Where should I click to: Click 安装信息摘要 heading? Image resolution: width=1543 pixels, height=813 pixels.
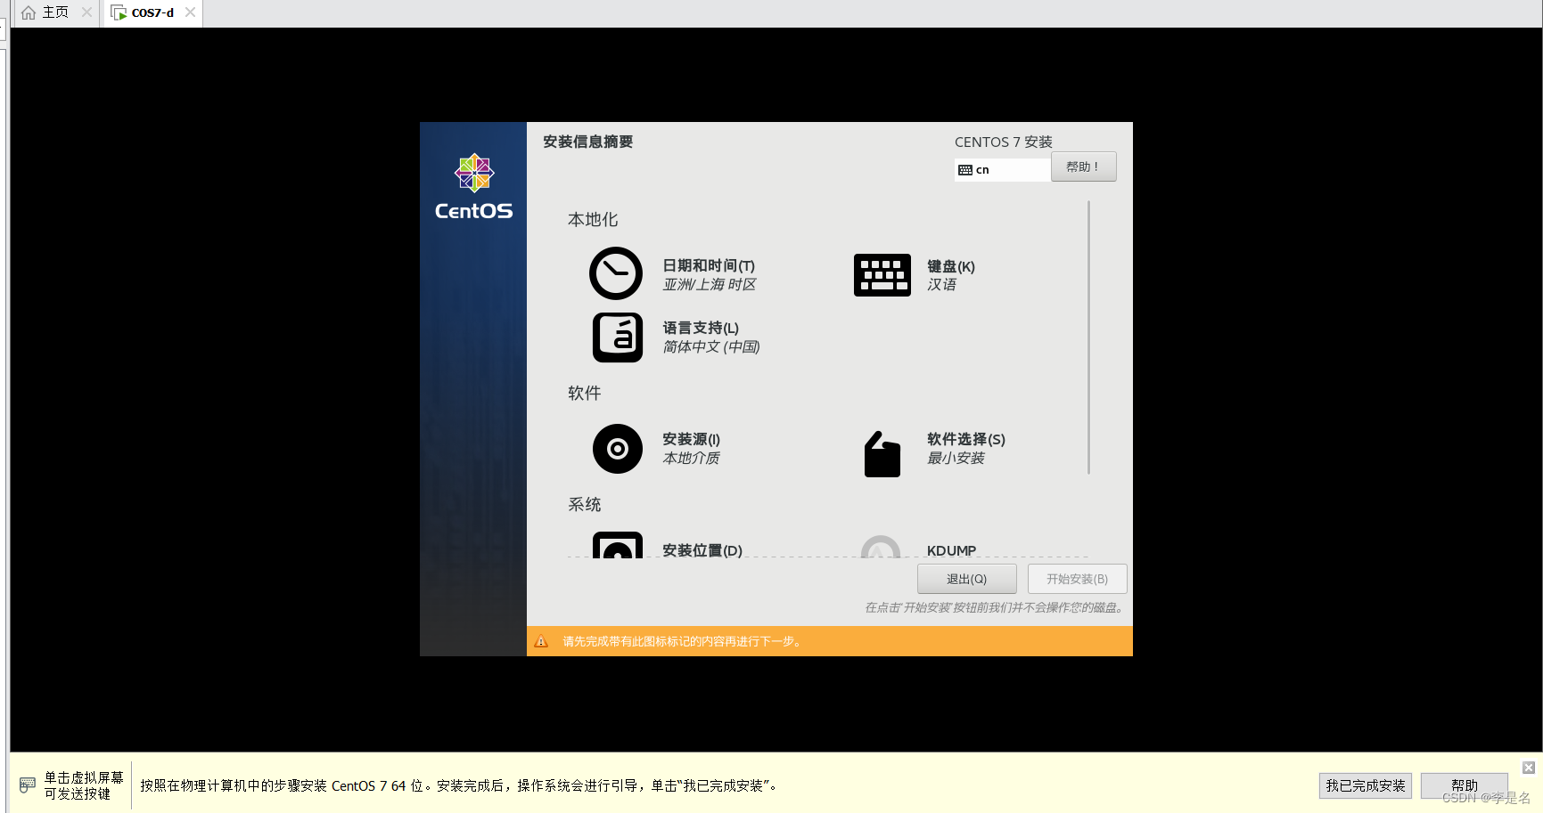(587, 142)
